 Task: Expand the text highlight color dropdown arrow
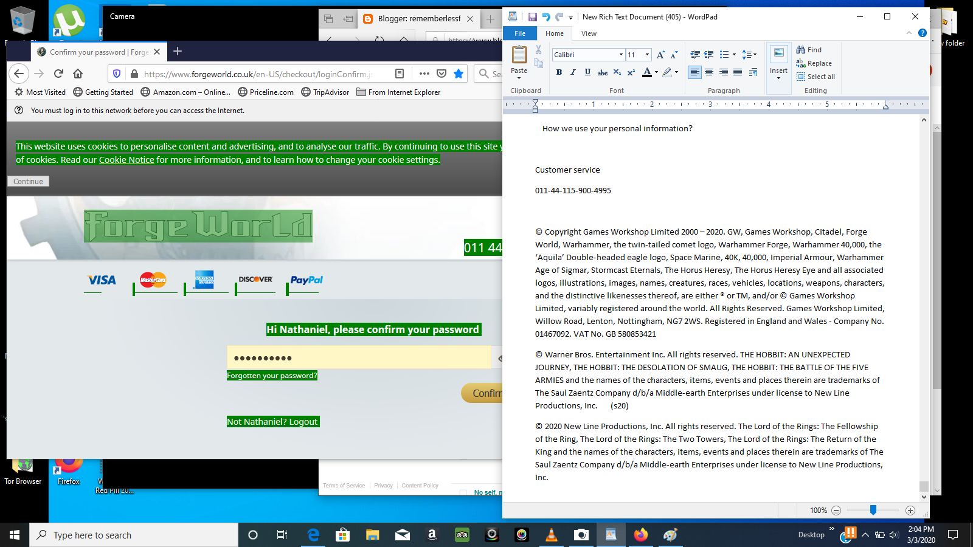(x=676, y=72)
